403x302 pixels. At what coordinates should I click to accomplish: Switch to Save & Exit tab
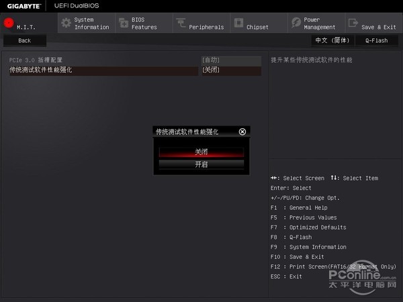374,23
